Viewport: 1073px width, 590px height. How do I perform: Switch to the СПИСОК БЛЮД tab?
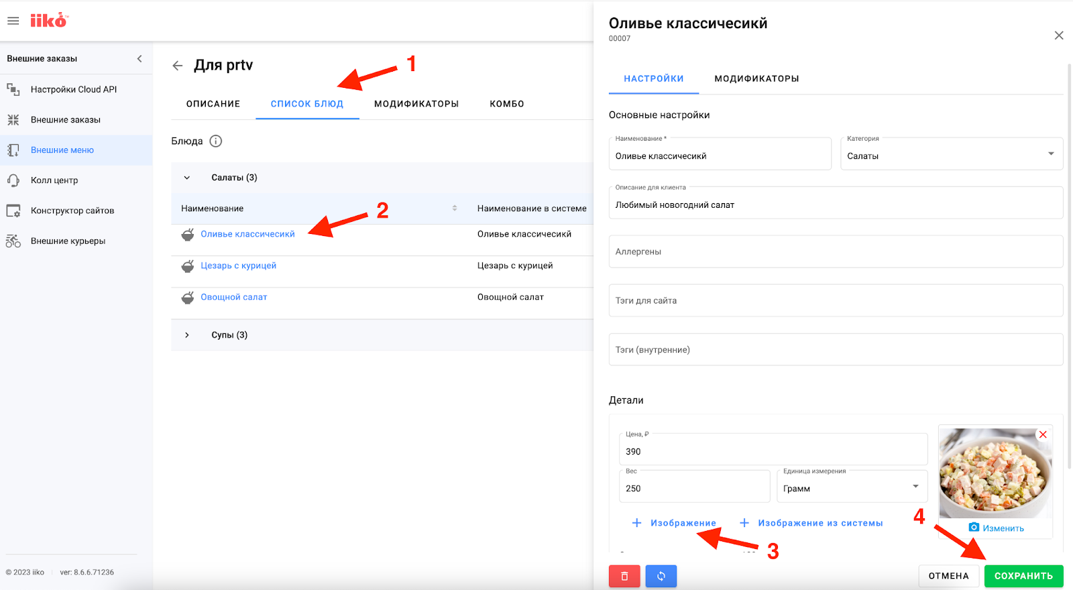tap(307, 104)
